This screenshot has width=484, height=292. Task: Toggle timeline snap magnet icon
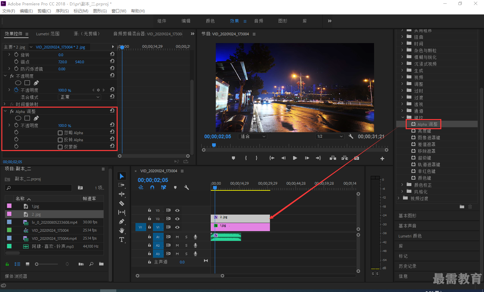(152, 187)
